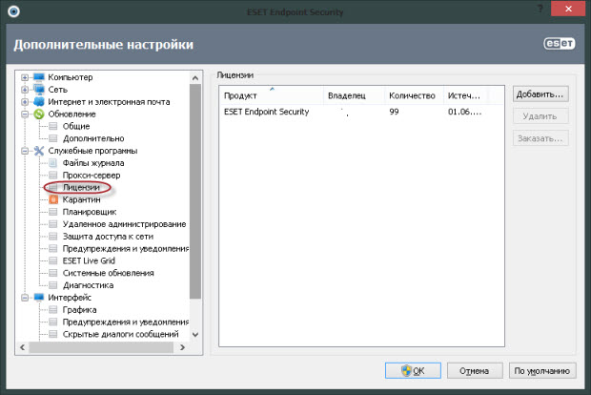The height and width of the screenshot is (395, 591).
Task: Collapse the Обновление tree node
Action: 25,114
